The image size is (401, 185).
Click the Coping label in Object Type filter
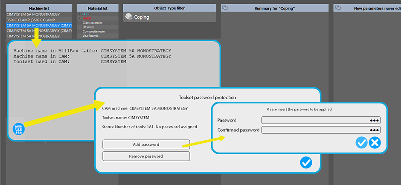click(142, 17)
